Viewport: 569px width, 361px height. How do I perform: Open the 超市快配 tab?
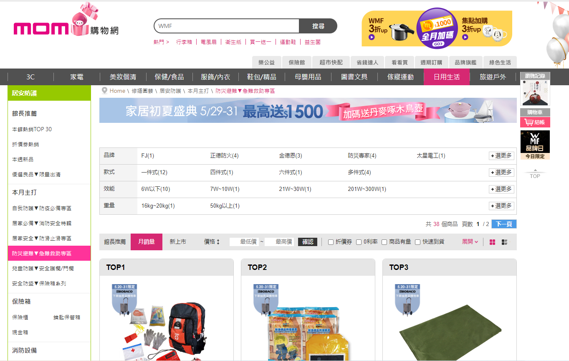[x=331, y=62]
